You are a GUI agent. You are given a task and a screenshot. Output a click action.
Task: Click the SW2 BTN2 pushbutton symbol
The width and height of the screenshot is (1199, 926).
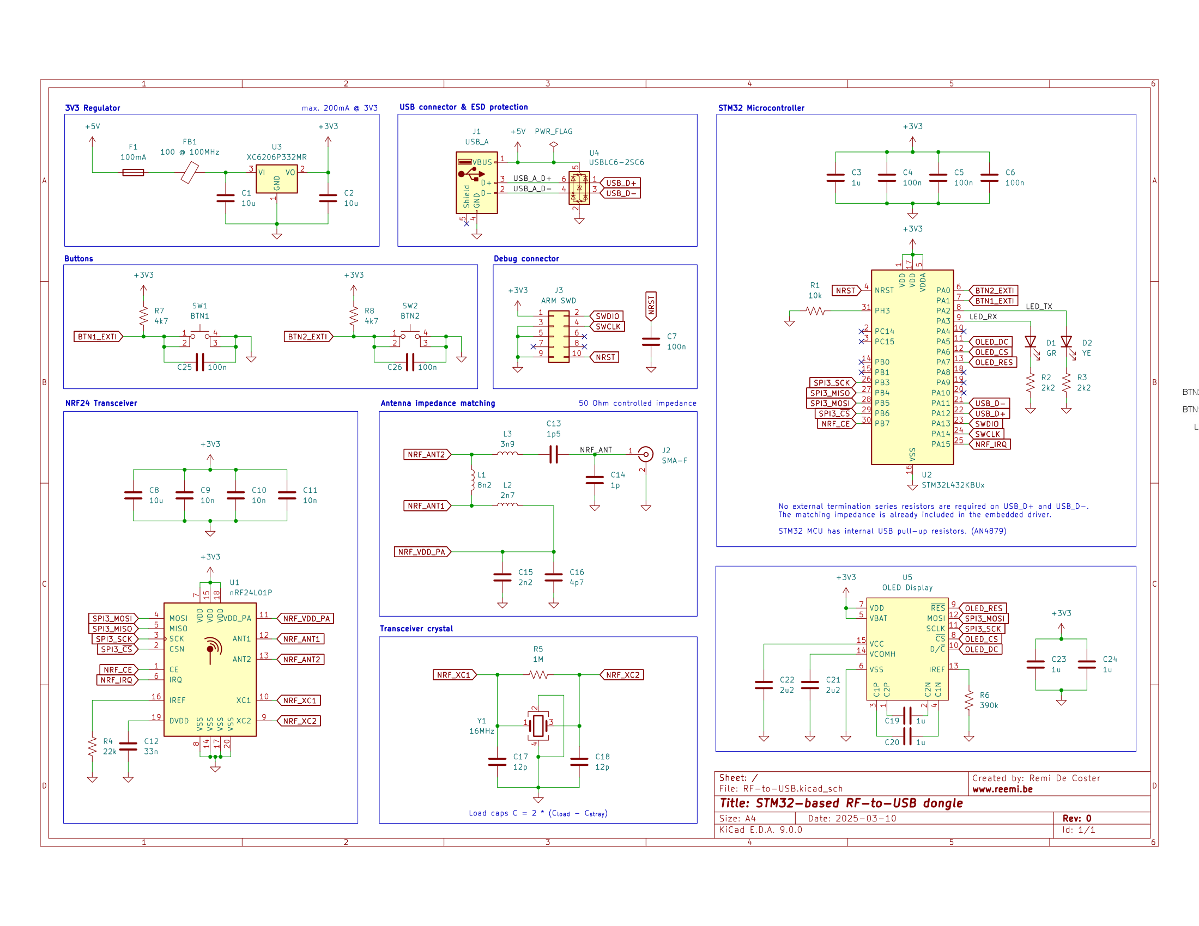tap(410, 336)
